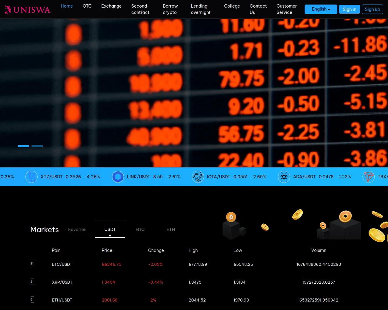Click ETH low value 1970.93
Image resolution: width=388 pixels, height=310 pixels.
click(241, 300)
